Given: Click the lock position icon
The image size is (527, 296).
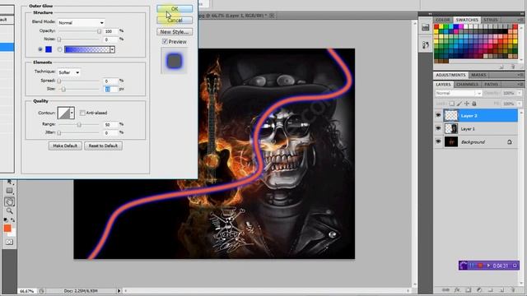Looking at the screenshot, I should (x=467, y=104).
